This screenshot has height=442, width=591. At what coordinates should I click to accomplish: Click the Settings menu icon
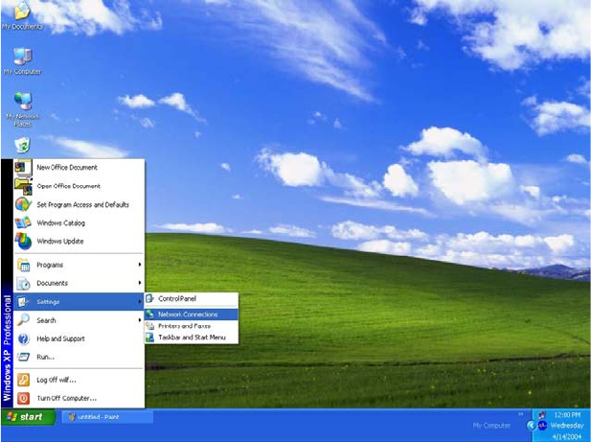point(23,302)
